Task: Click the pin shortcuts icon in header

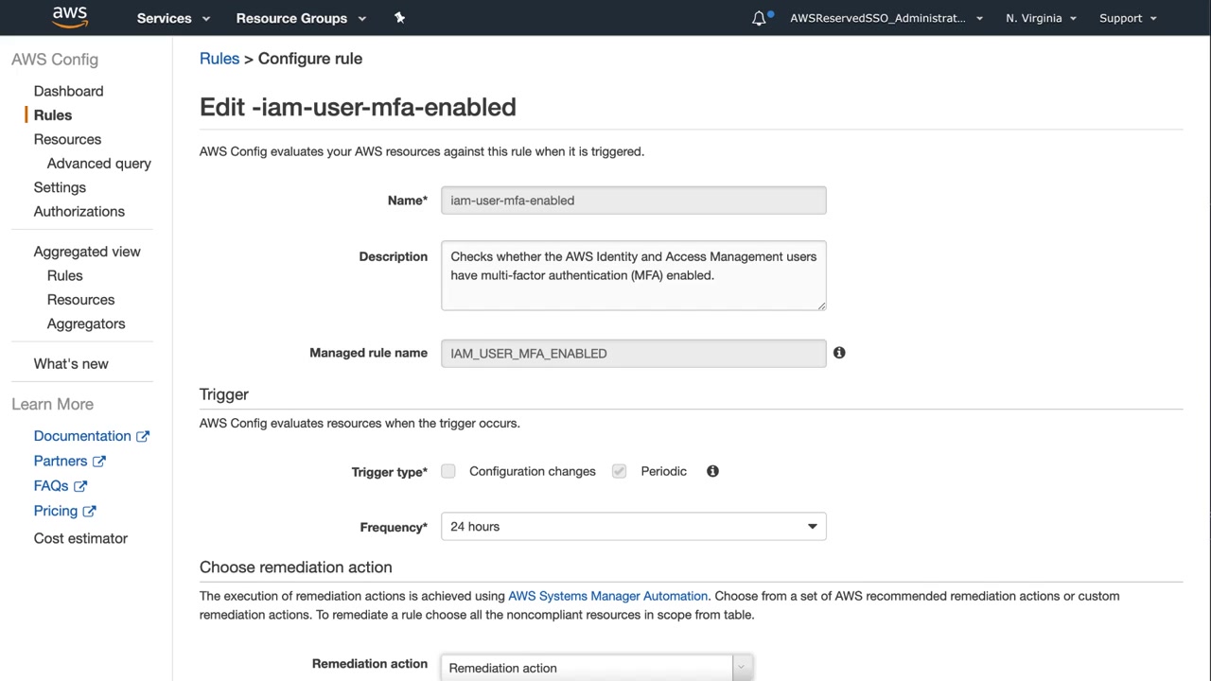Action: pyautogui.click(x=399, y=18)
